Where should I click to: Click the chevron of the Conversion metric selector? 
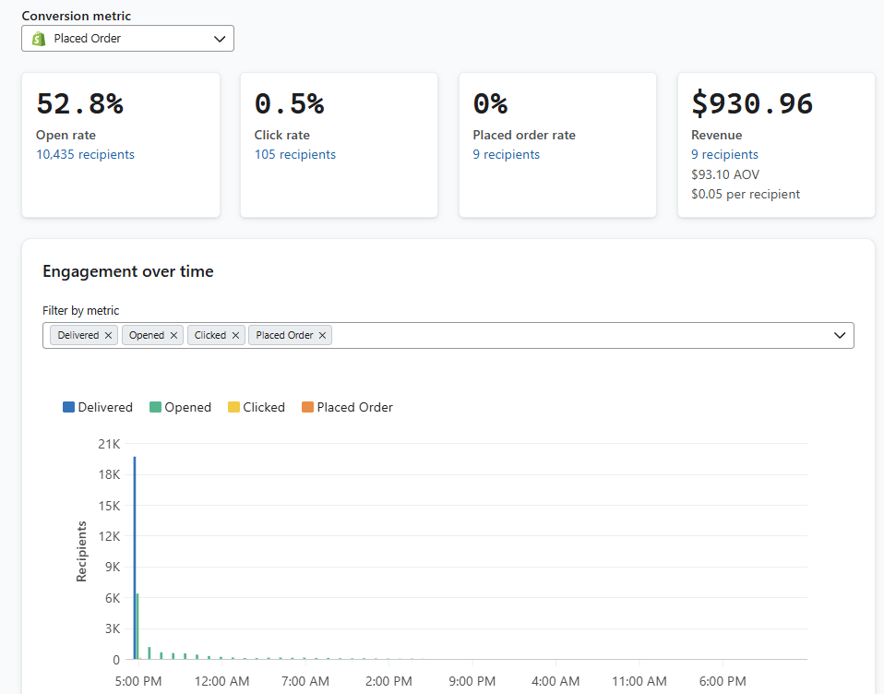click(220, 39)
